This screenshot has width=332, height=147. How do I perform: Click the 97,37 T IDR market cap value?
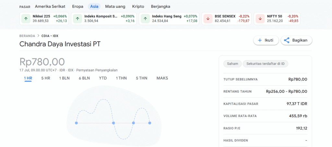(297, 104)
